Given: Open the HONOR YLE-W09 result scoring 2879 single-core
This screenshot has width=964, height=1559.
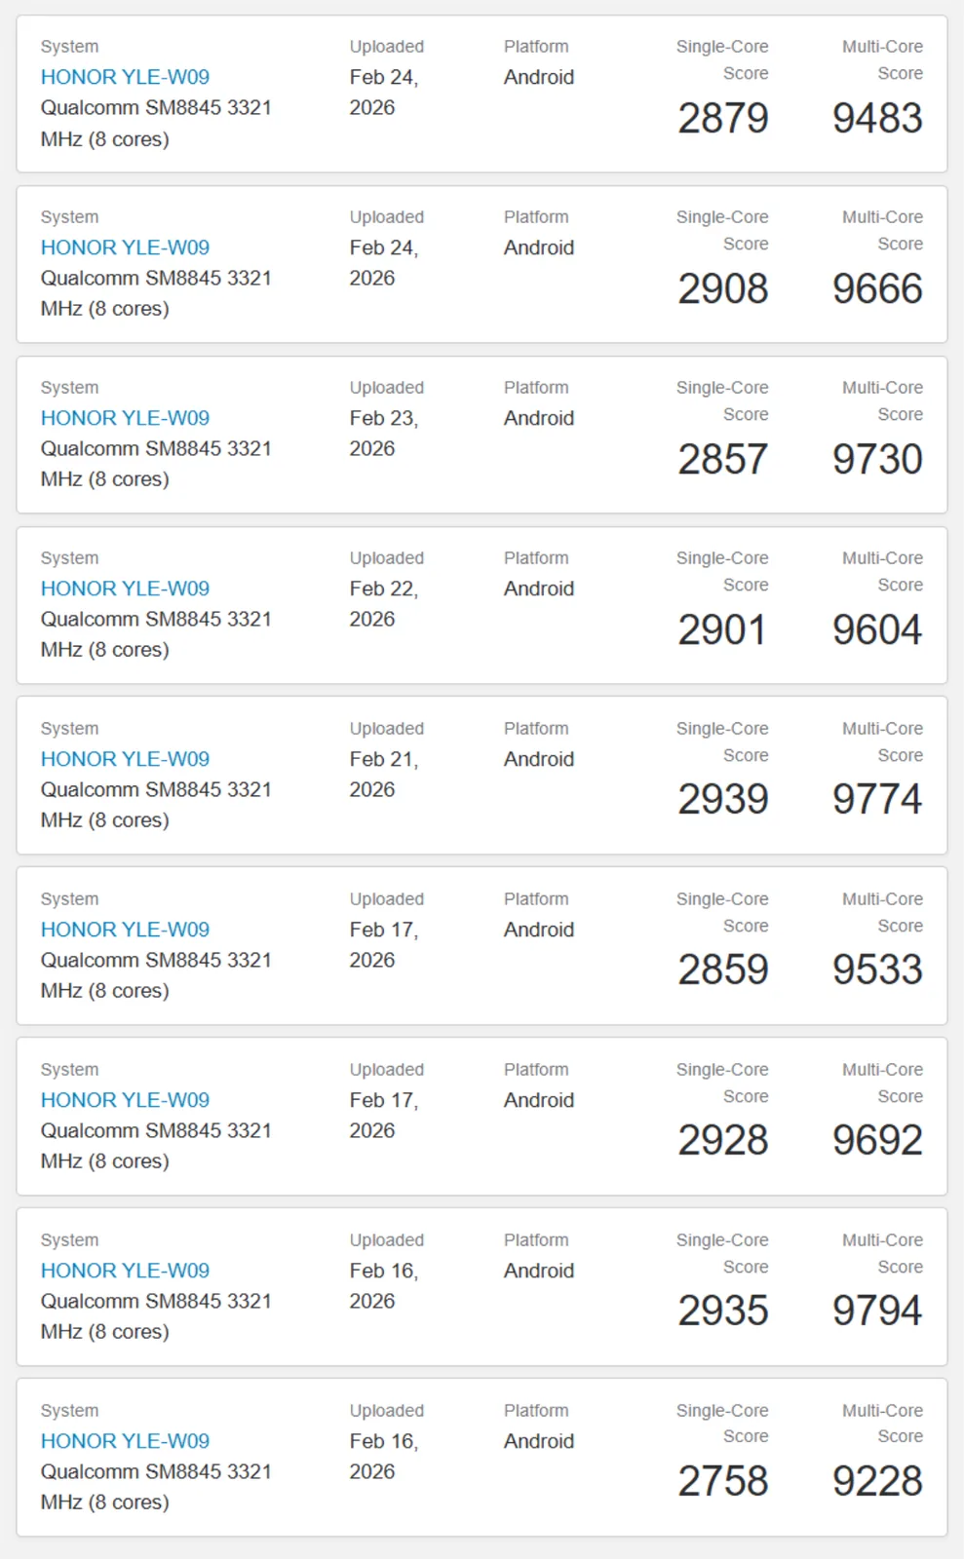Looking at the screenshot, I should (125, 77).
